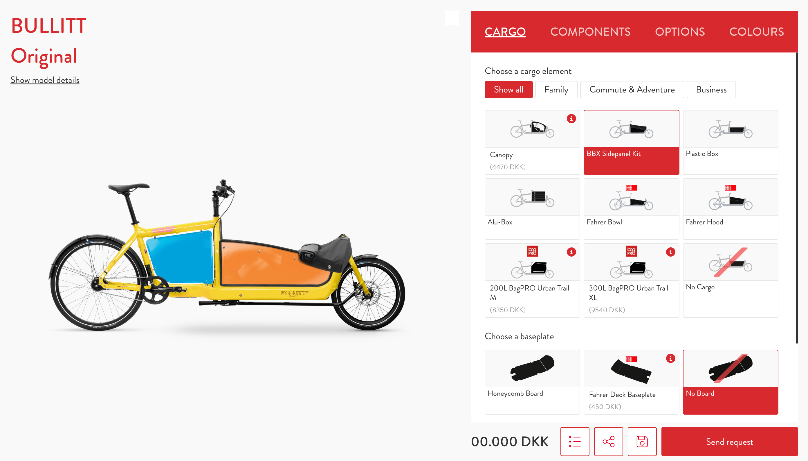
Task: Open info icon on 200L BagPRO card
Action: coord(571,252)
